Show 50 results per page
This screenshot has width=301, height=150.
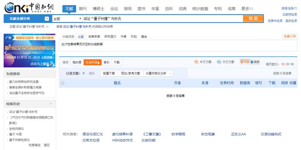coord(292,64)
